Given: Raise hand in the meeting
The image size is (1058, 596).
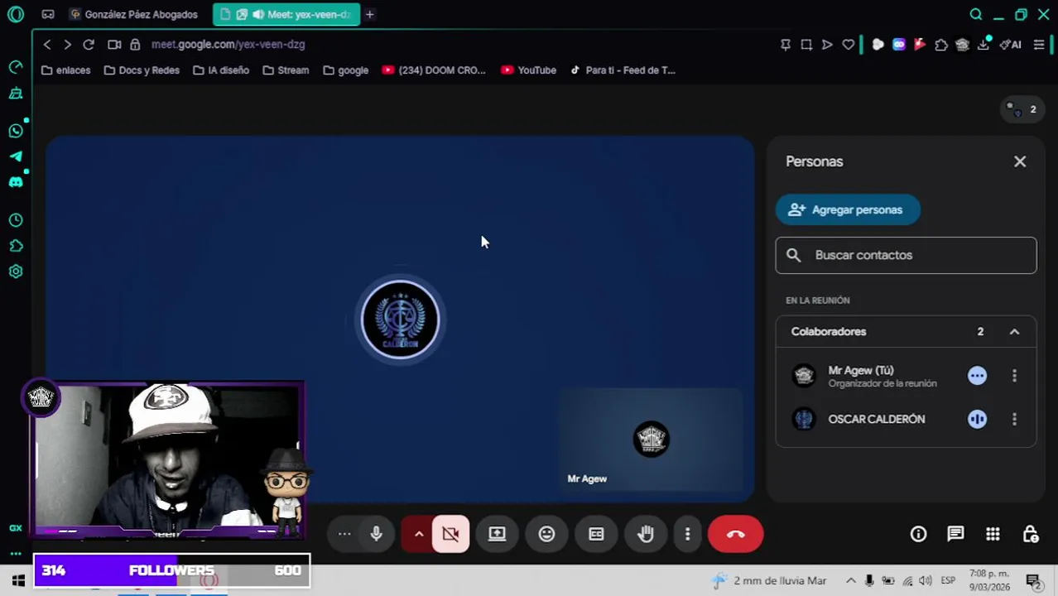Looking at the screenshot, I should (646, 534).
